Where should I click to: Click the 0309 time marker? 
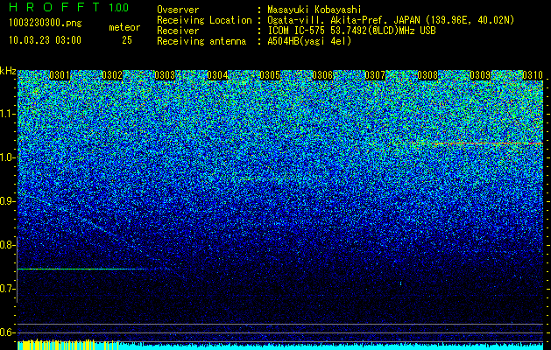tap(480, 75)
